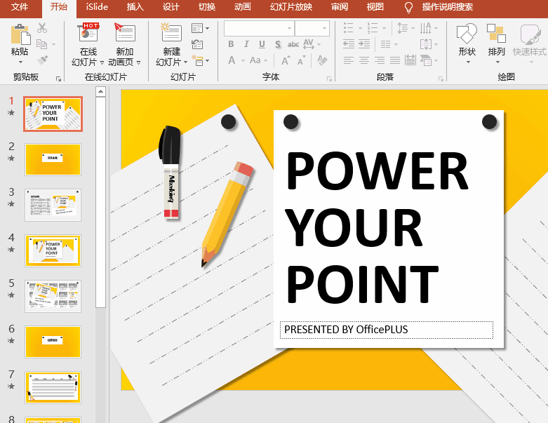Open the File tab
548x423 pixels.
coord(20,7)
